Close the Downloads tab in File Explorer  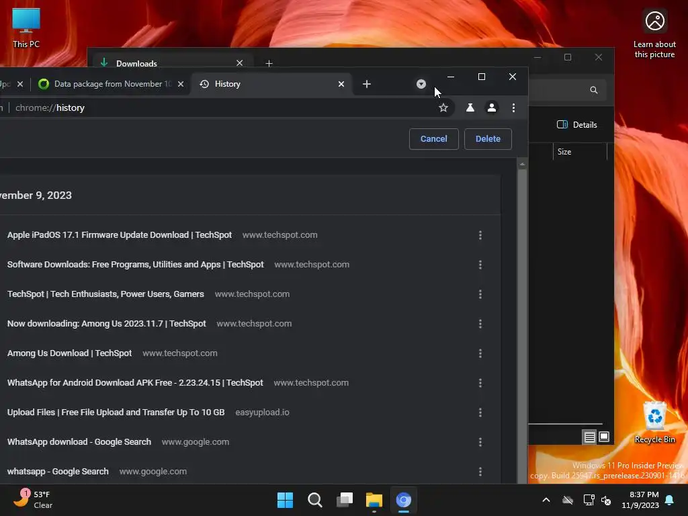click(x=239, y=62)
